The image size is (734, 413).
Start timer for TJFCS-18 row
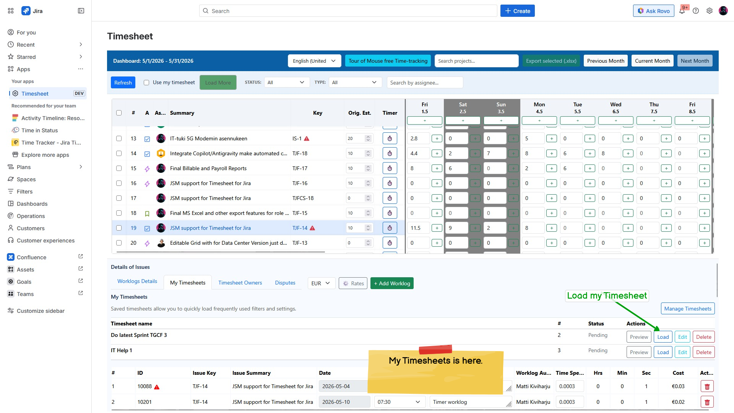click(390, 198)
